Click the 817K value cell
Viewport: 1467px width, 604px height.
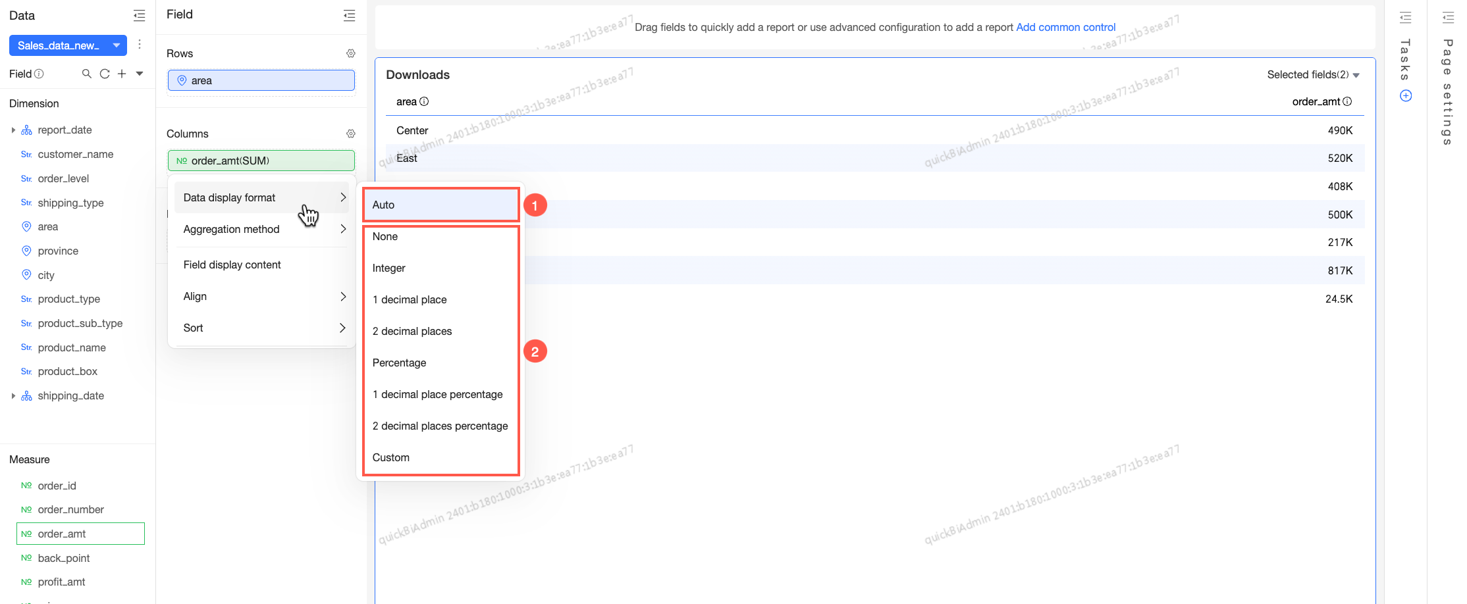tap(1340, 270)
